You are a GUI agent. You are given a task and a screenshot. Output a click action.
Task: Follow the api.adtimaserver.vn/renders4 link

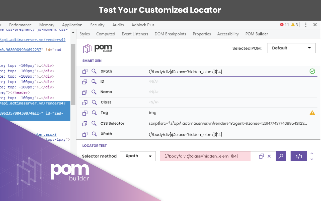click(33, 39)
